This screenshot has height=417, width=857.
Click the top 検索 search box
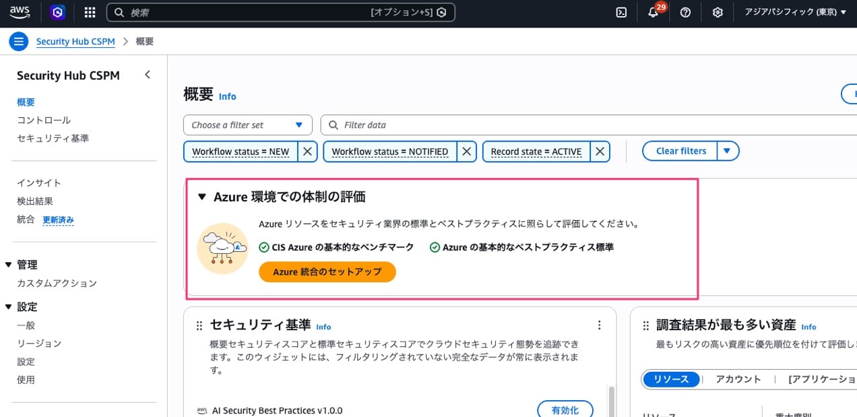click(x=281, y=12)
